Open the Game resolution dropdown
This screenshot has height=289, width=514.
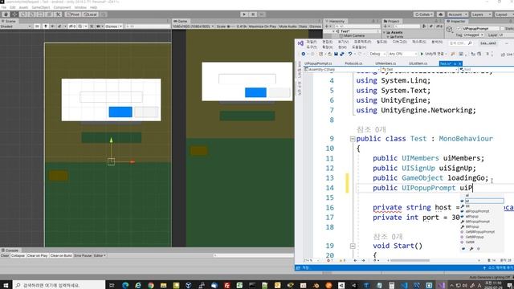(194, 26)
